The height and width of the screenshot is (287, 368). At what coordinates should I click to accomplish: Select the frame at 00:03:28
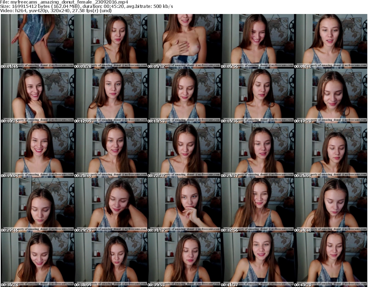(110, 41)
